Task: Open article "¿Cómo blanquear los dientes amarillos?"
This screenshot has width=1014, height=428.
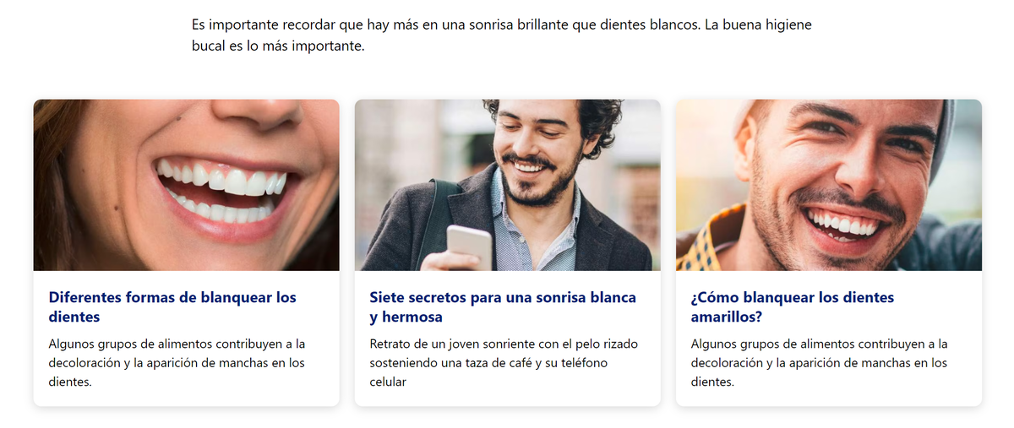Action: [792, 307]
